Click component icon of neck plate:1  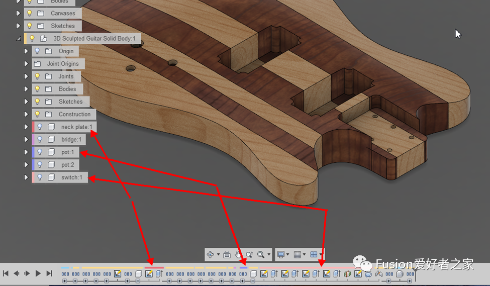pyautogui.click(x=51, y=127)
